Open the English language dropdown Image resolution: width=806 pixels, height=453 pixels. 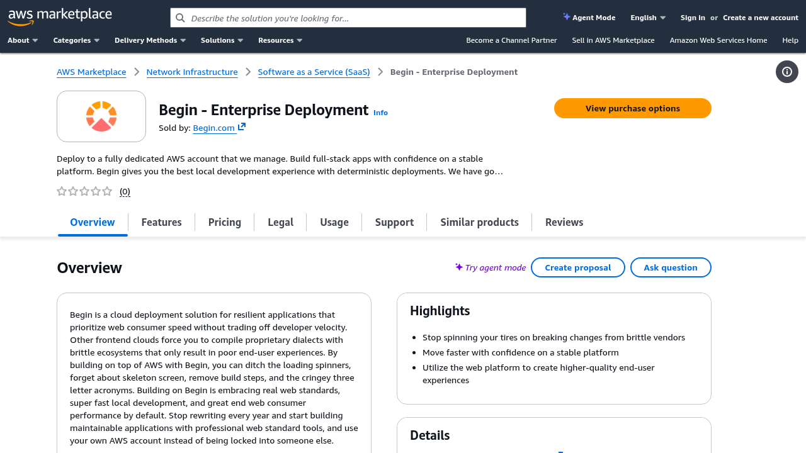(648, 18)
